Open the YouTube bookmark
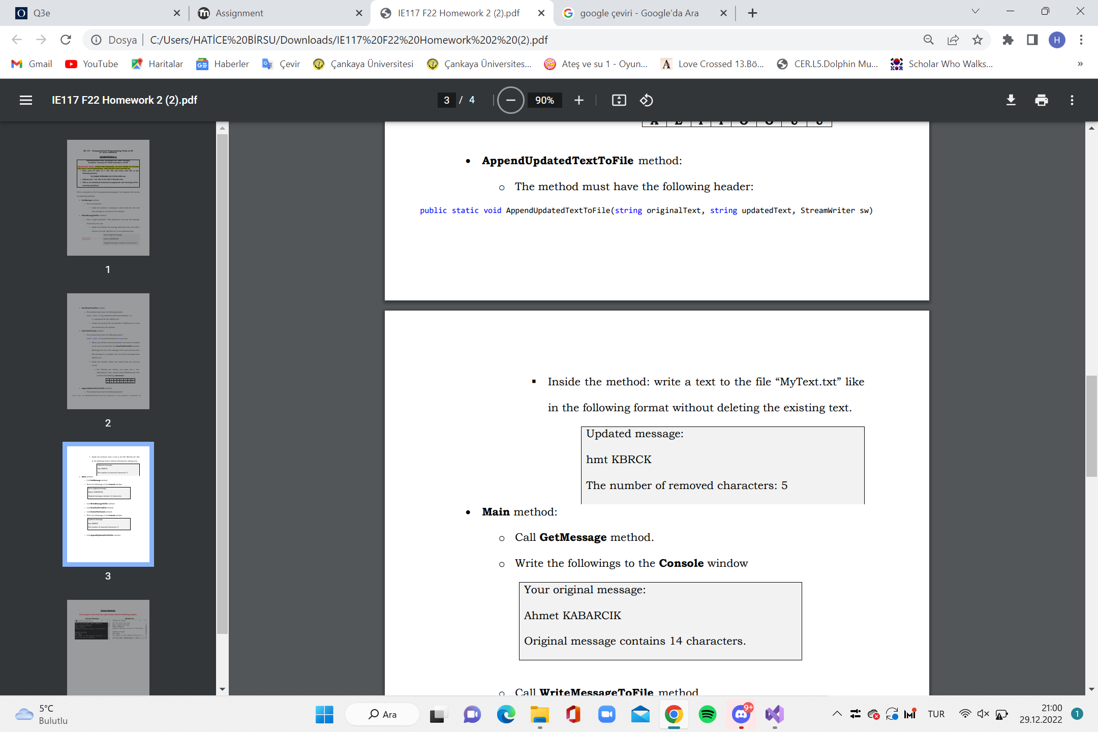 click(x=91, y=64)
